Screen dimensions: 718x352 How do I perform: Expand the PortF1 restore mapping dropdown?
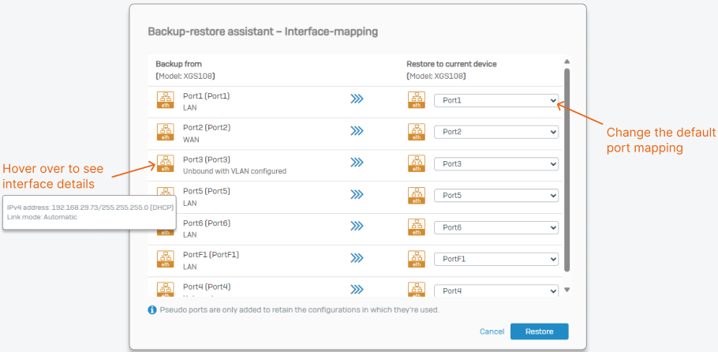tap(495, 259)
